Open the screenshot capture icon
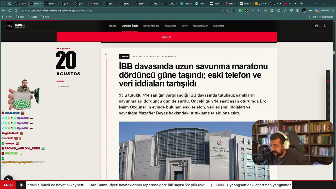This screenshot has height=189, width=336. pyautogui.click(x=298, y=10)
